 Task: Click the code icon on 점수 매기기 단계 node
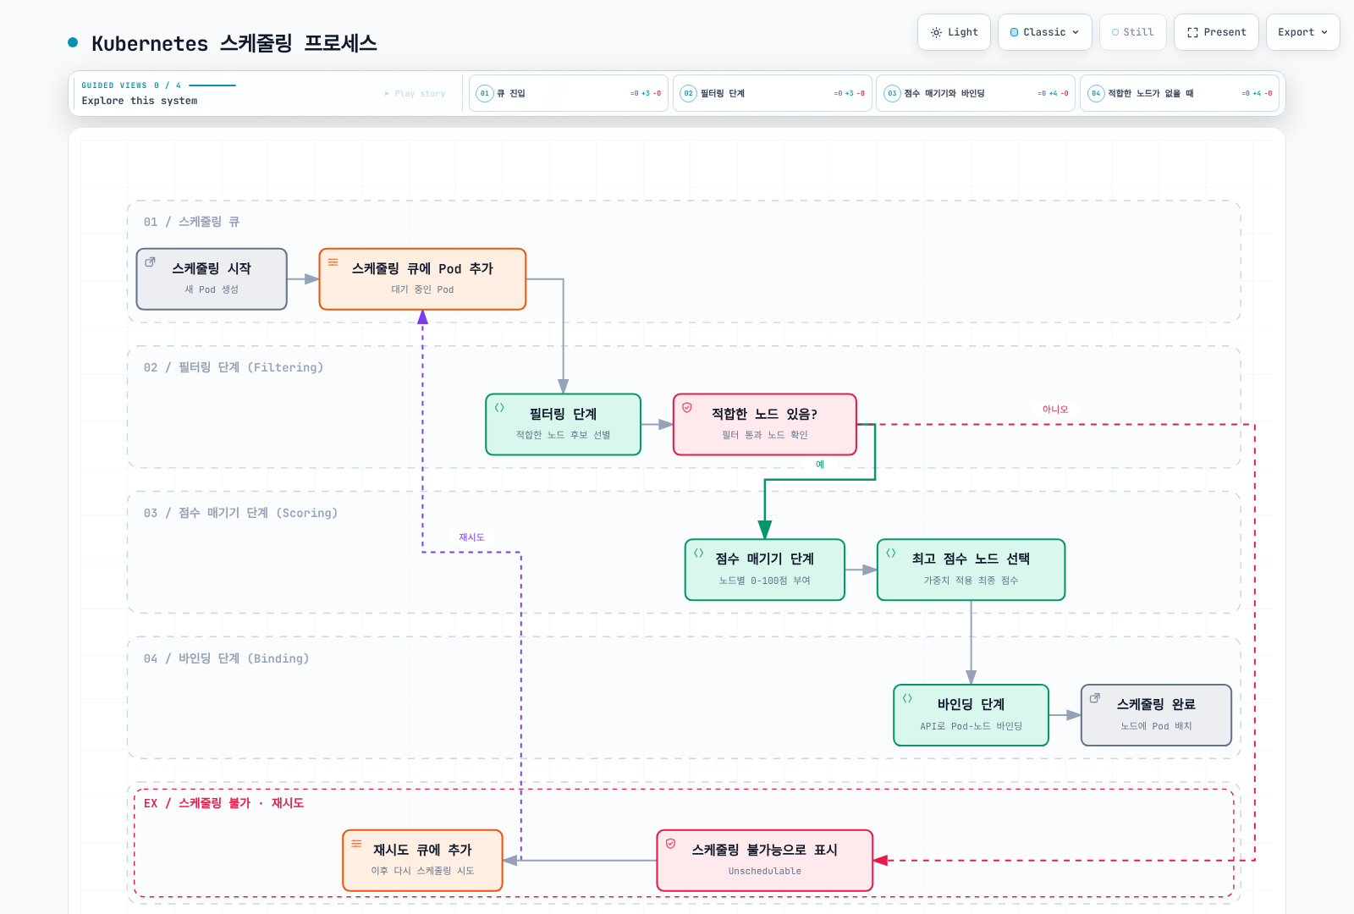click(x=699, y=553)
